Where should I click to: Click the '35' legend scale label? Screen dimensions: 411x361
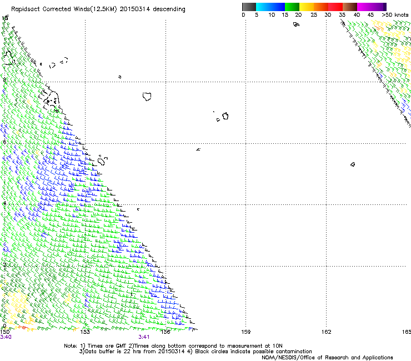tap(342, 15)
